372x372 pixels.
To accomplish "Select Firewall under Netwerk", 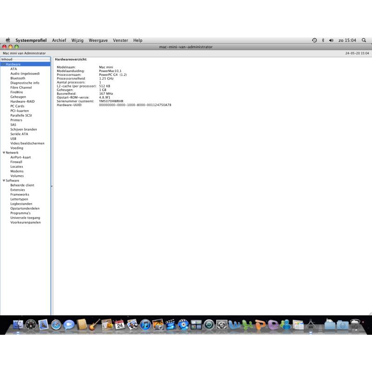I will point(16,162).
